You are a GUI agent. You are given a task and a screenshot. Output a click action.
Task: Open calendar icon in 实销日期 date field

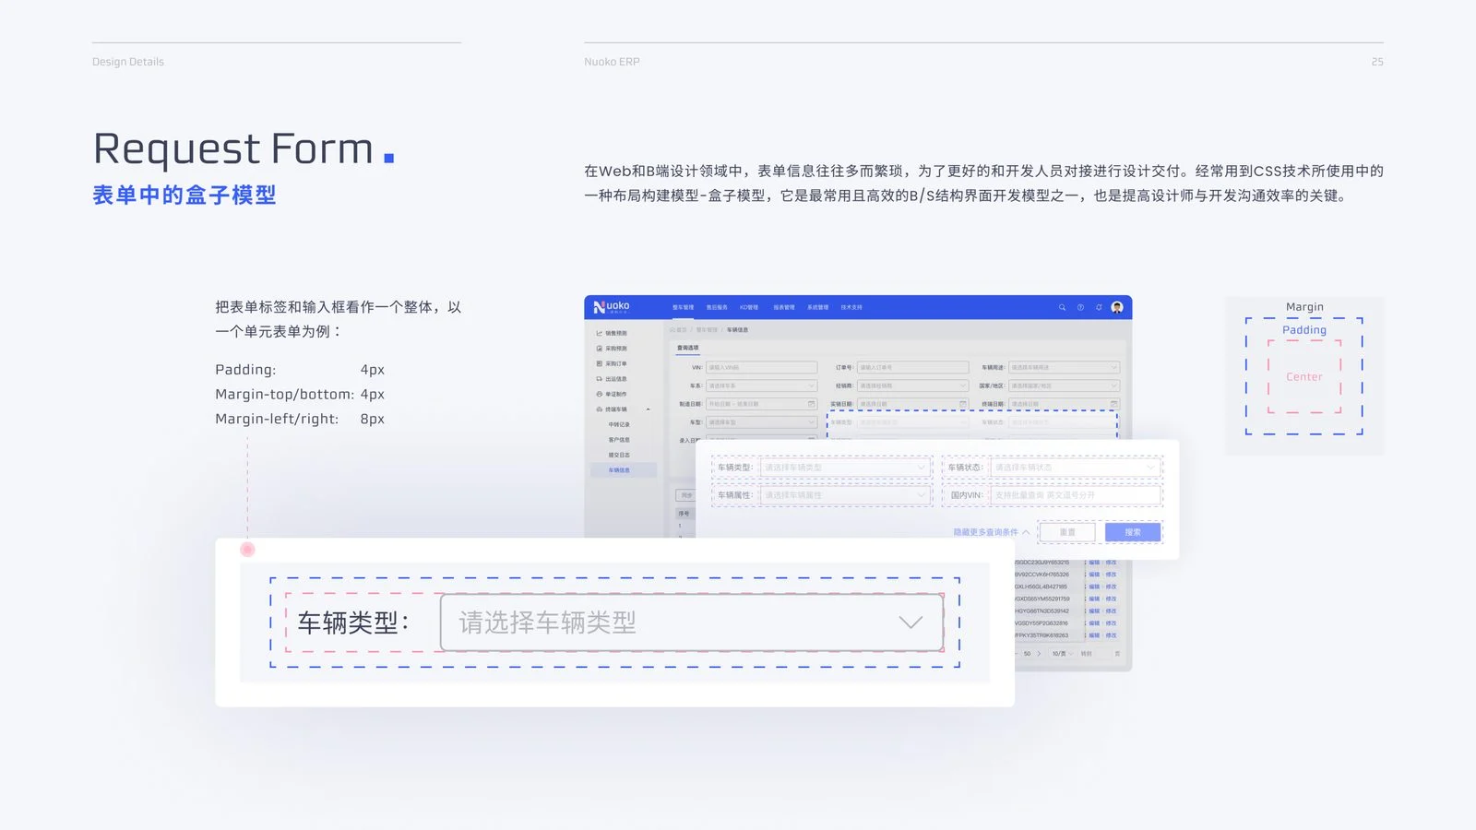coord(963,404)
